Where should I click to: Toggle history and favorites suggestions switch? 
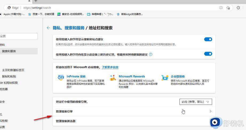click(208, 54)
